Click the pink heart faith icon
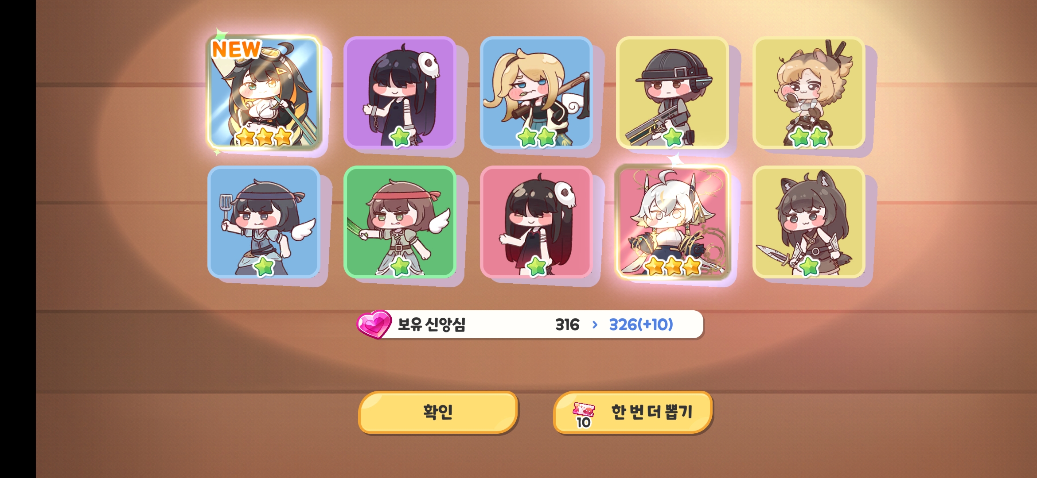The image size is (1037, 478). click(374, 324)
